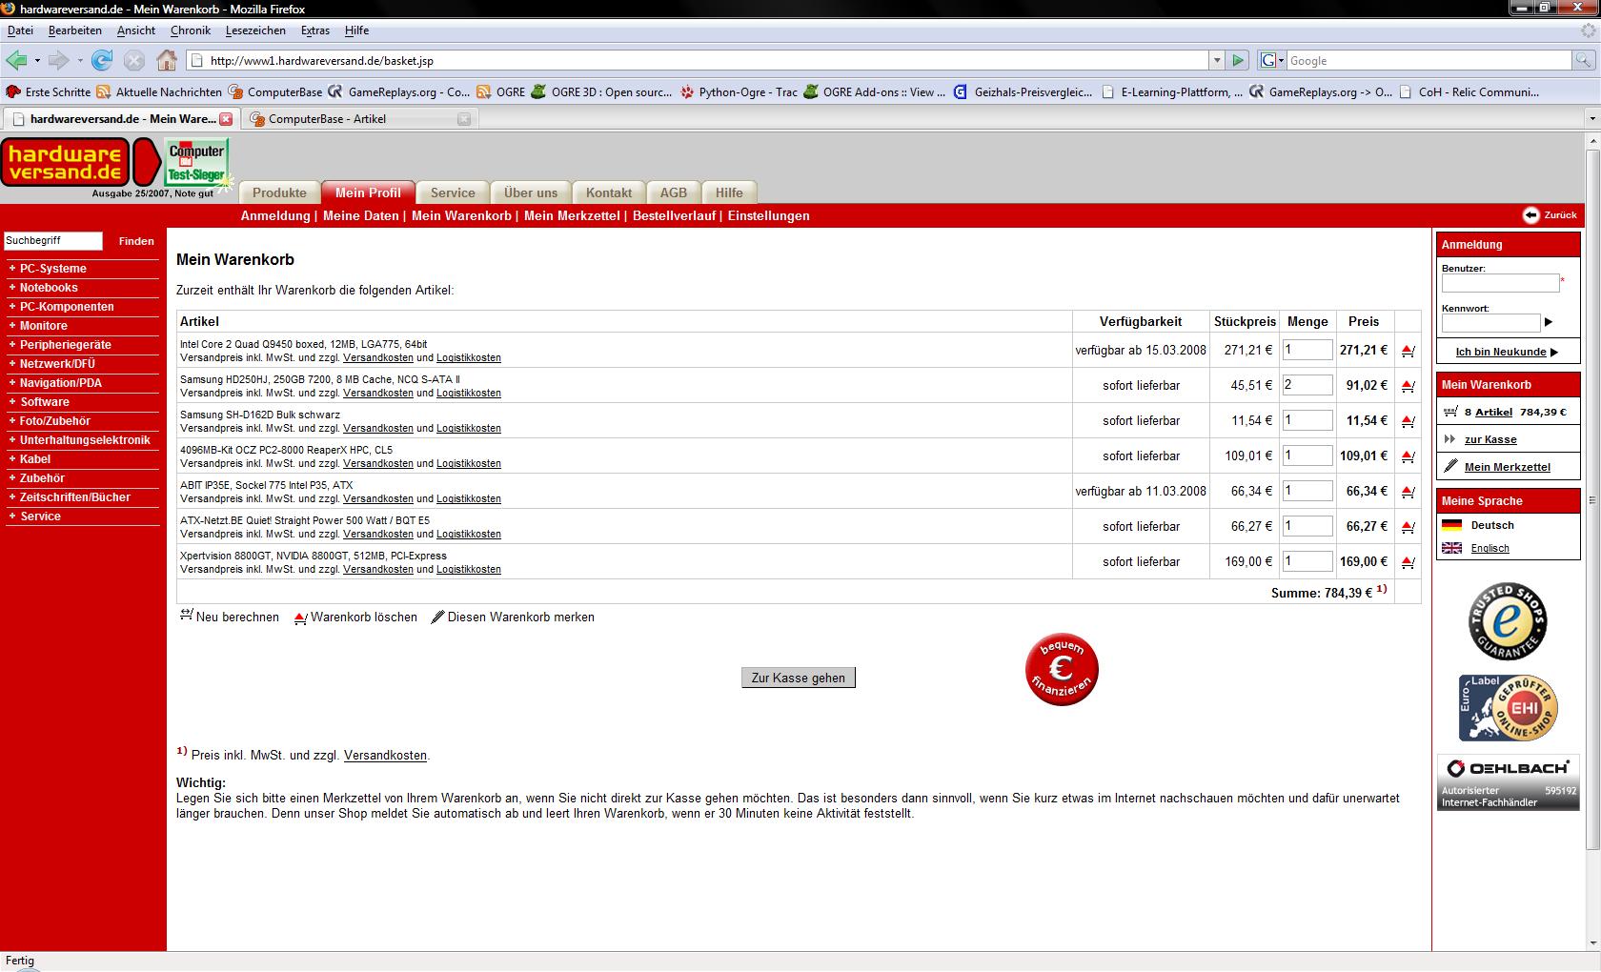1601x972 pixels.
Task: Close the hardwareversand.de browser tab
Action: click(226, 119)
